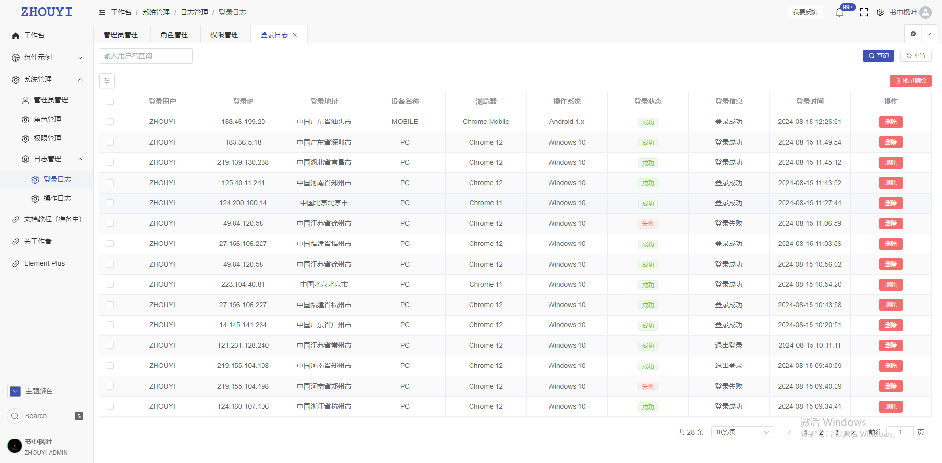The height and width of the screenshot is (463, 942).
Task: Click the 工作台 home icon in the sidebar
Action: click(x=16, y=36)
